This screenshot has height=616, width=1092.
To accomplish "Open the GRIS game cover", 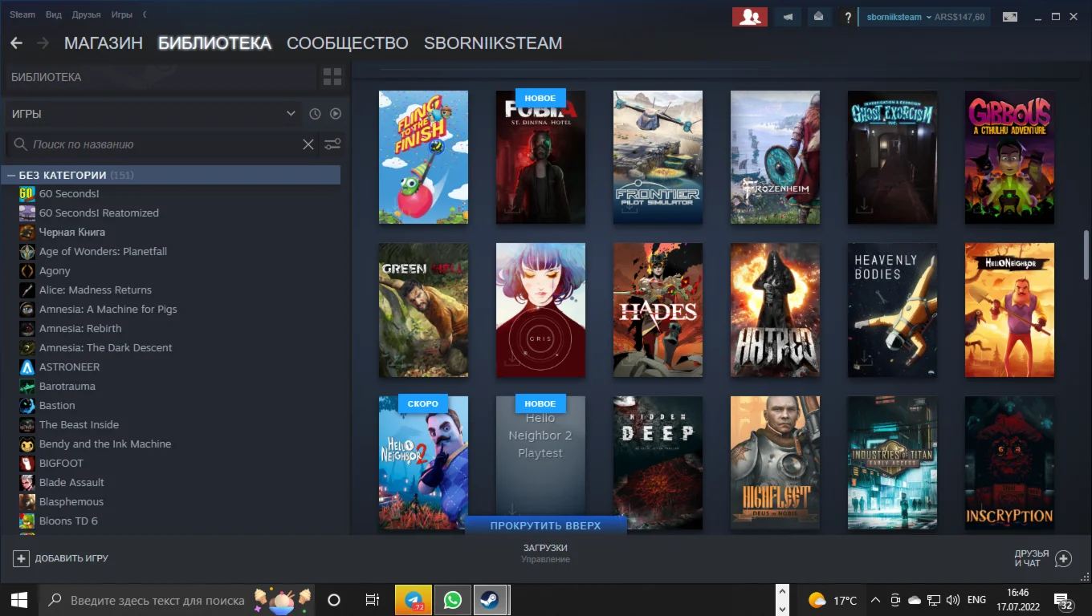I will [x=540, y=310].
